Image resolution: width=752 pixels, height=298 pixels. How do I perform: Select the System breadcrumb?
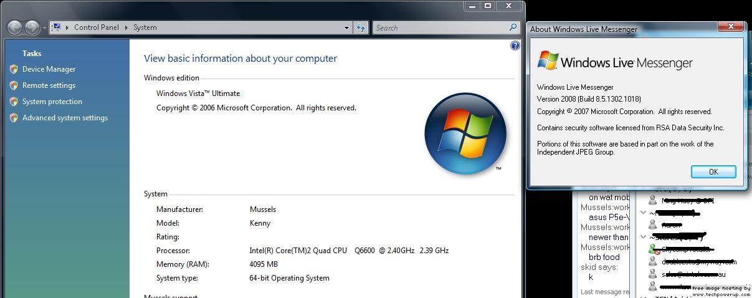(x=145, y=27)
